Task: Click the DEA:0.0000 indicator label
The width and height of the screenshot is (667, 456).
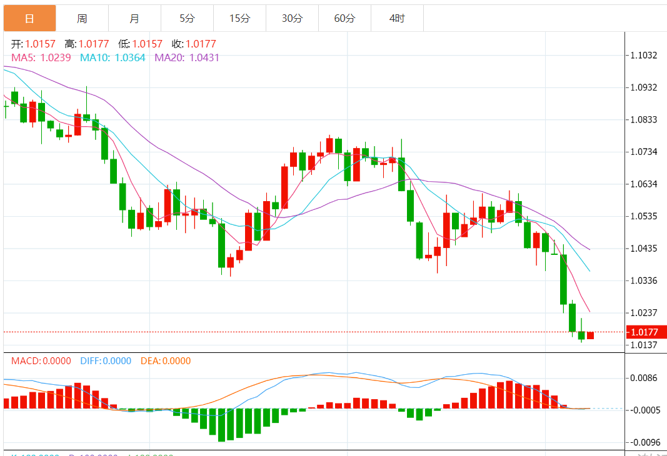Action: click(166, 361)
